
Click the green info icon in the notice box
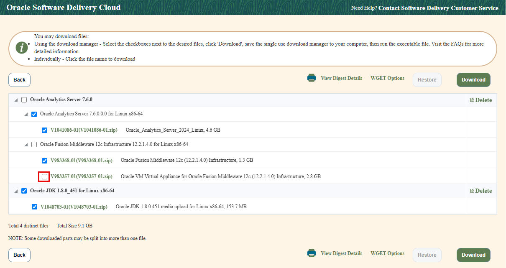22,48
